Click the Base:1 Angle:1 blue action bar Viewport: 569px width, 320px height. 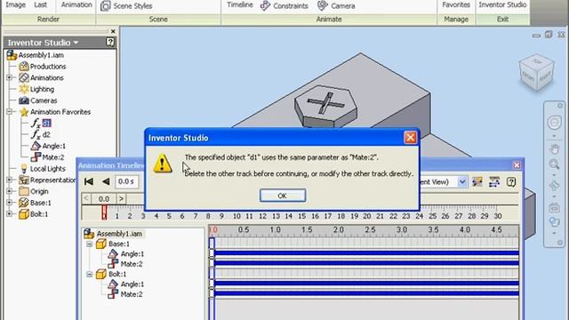coord(366,252)
